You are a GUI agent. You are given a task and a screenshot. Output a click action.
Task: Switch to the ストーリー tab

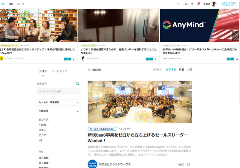21,4
